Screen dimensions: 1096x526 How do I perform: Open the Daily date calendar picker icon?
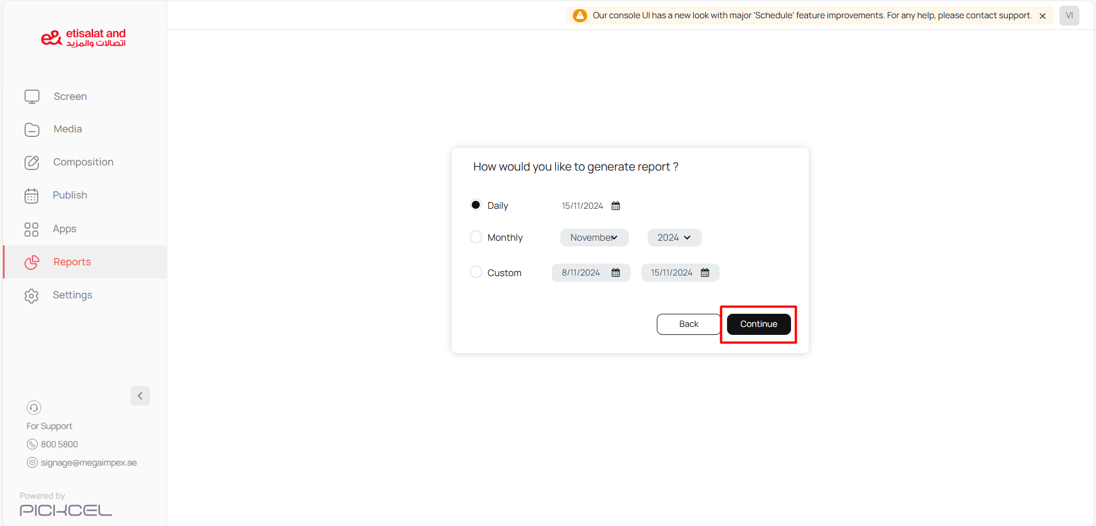616,206
